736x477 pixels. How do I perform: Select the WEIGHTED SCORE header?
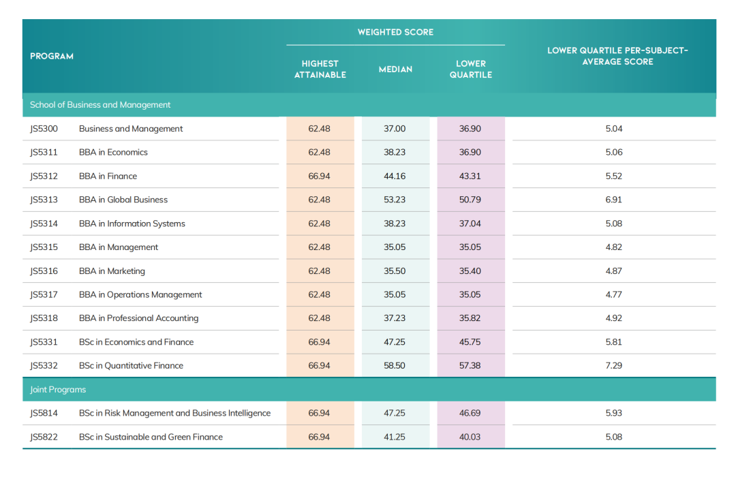point(395,32)
